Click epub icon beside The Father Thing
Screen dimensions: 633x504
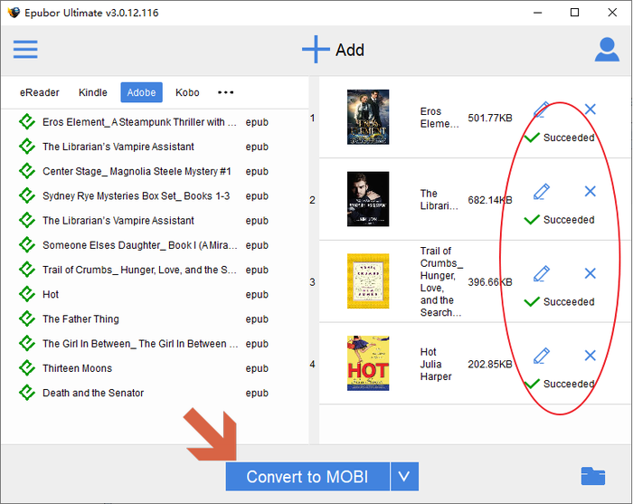coord(27,319)
